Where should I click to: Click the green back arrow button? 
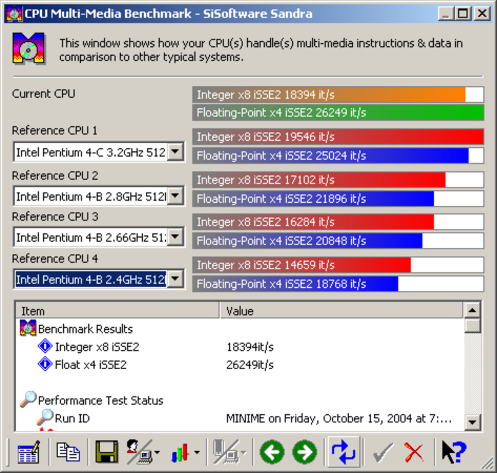272,452
